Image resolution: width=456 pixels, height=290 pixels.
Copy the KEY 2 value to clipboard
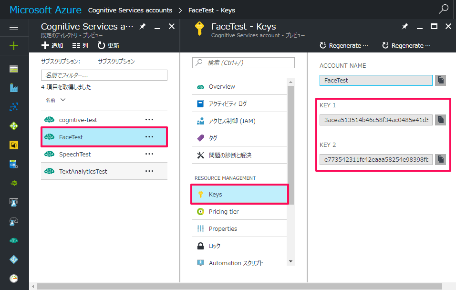coord(440,159)
